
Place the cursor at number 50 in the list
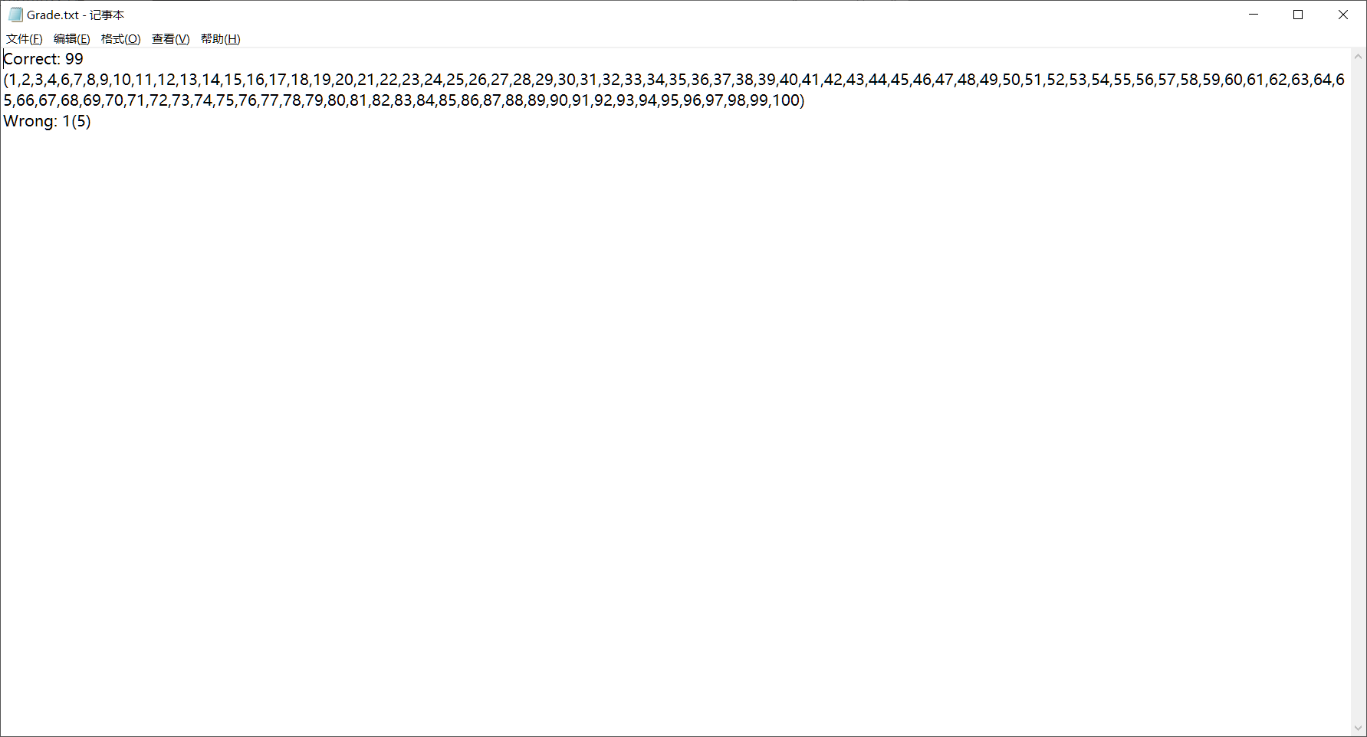click(x=1011, y=80)
